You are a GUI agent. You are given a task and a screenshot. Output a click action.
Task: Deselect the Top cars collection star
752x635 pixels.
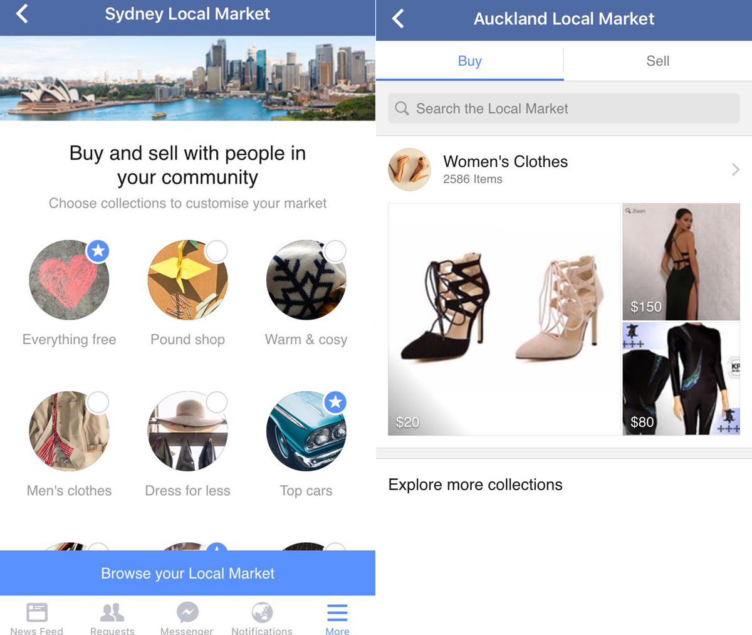pos(335,402)
